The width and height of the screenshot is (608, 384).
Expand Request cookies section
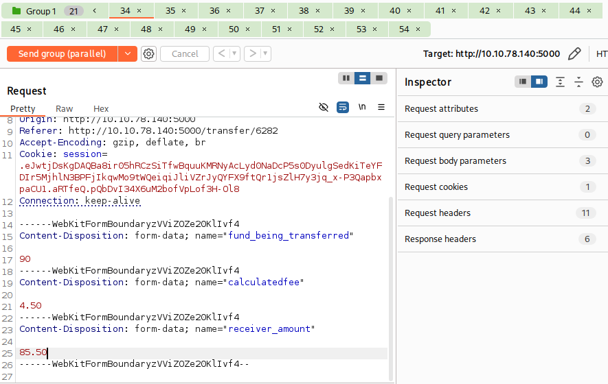502,187
